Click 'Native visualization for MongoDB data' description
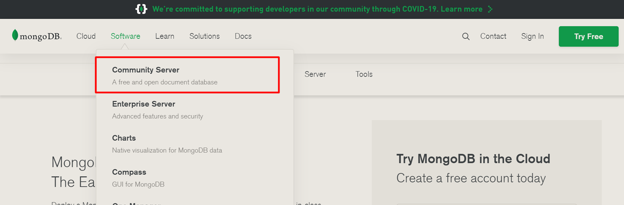Viewport: 624px width, 205px height. [x=167, y=150]
